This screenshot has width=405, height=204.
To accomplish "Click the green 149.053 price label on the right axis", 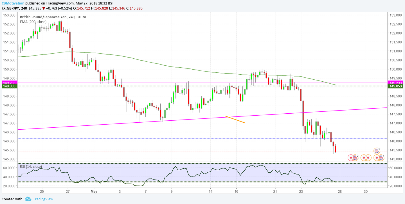I will pyautogui.click(x=395, y=86).
